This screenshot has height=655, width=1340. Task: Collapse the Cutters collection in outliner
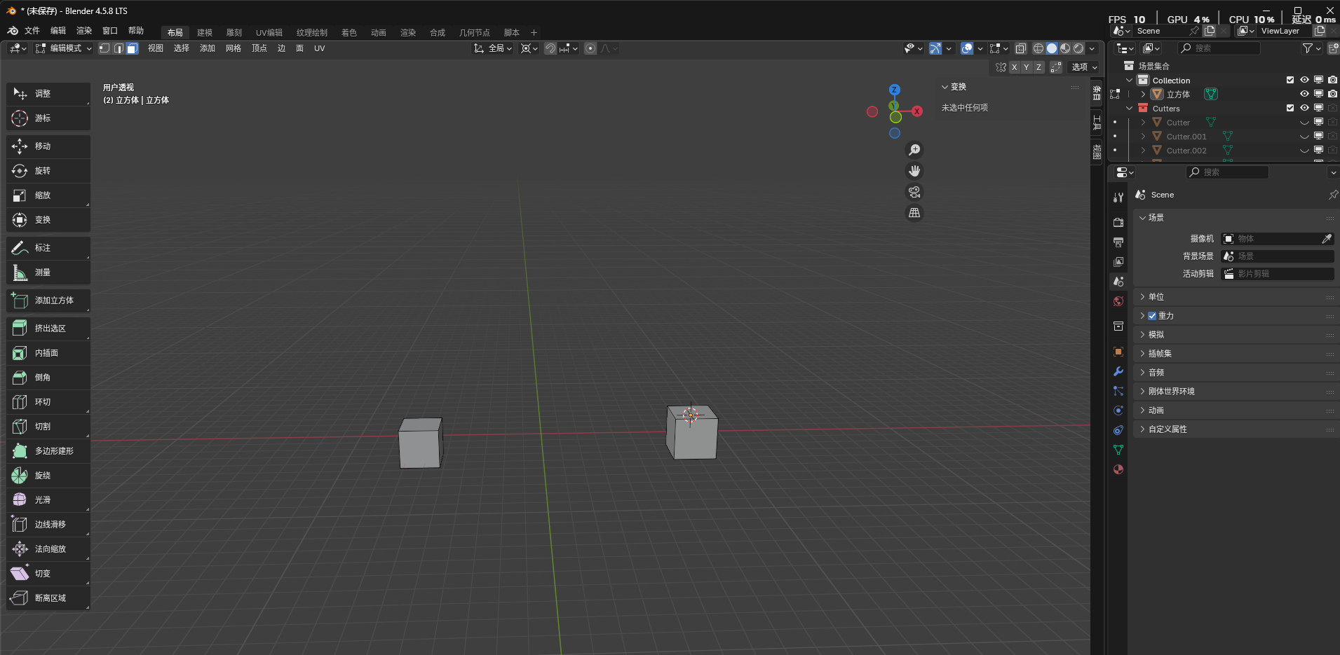pos(1129,109)
